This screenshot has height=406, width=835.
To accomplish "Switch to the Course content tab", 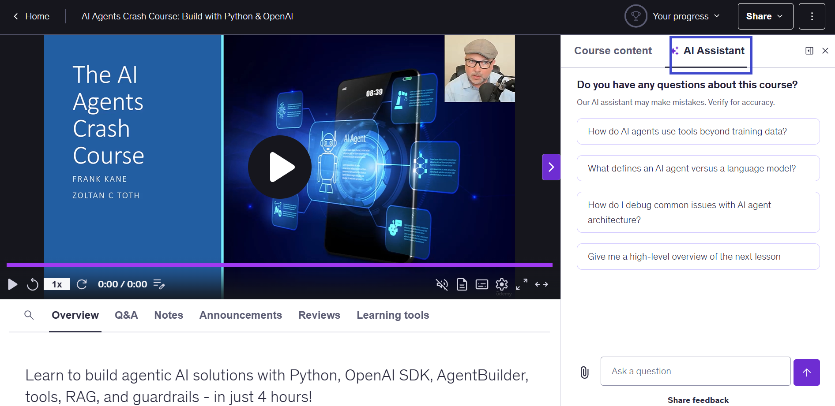I will tap(613, 51).
